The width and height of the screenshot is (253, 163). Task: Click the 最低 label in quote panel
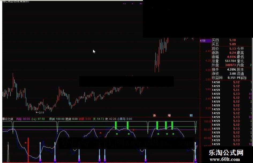240,57
